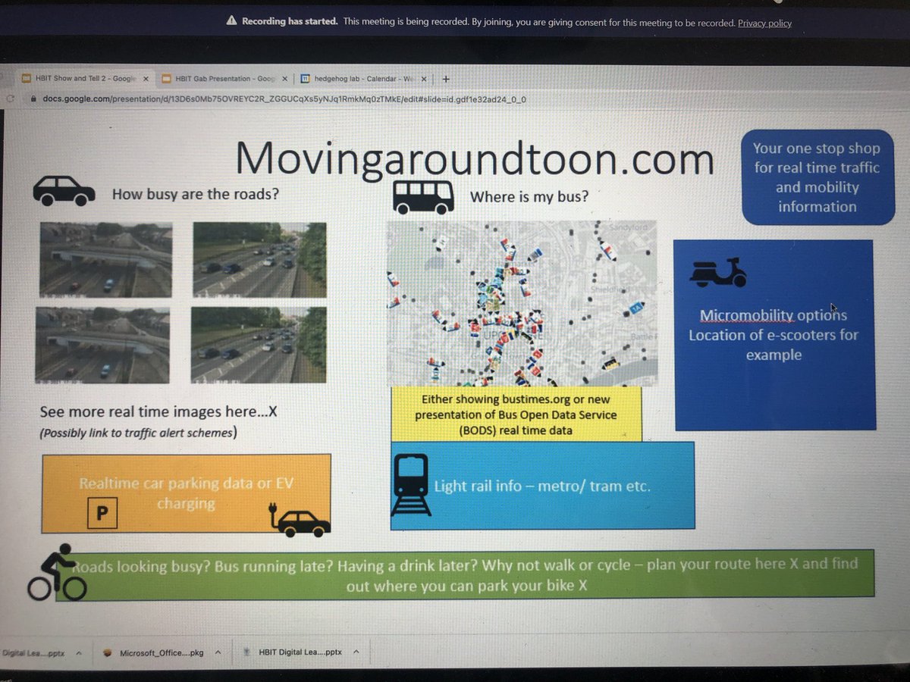Click 'Recording has started.' banner text
Screen dimensions: 910x682
point(290,22)
